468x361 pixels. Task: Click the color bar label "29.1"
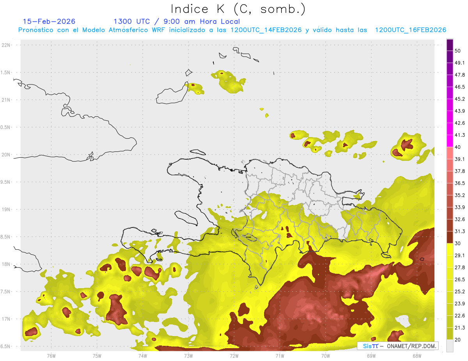pos(459,255)
